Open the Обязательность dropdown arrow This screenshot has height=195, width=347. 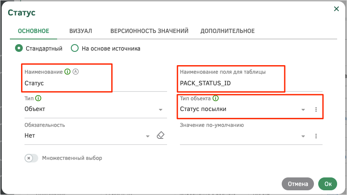(148, 136)
